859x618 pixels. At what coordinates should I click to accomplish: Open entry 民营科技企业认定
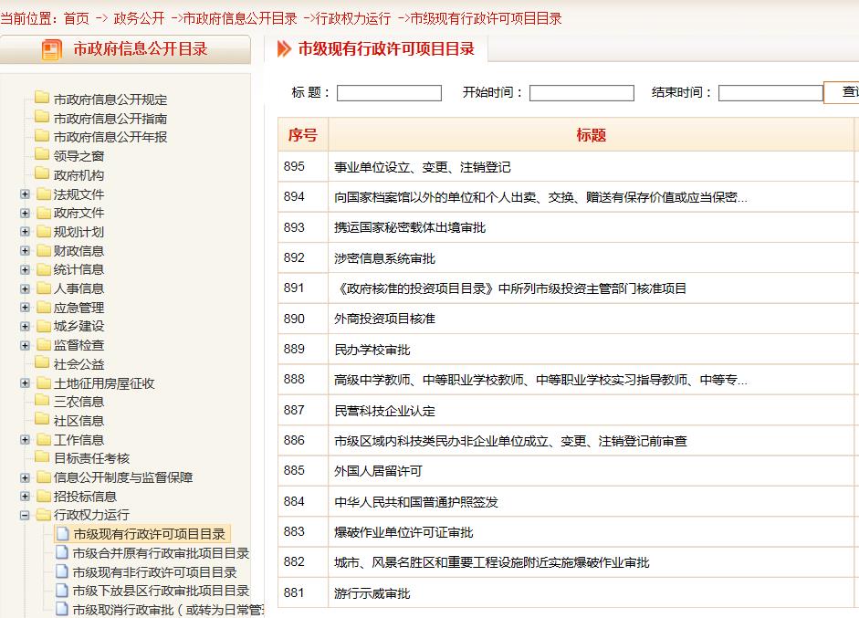(384, 411)
